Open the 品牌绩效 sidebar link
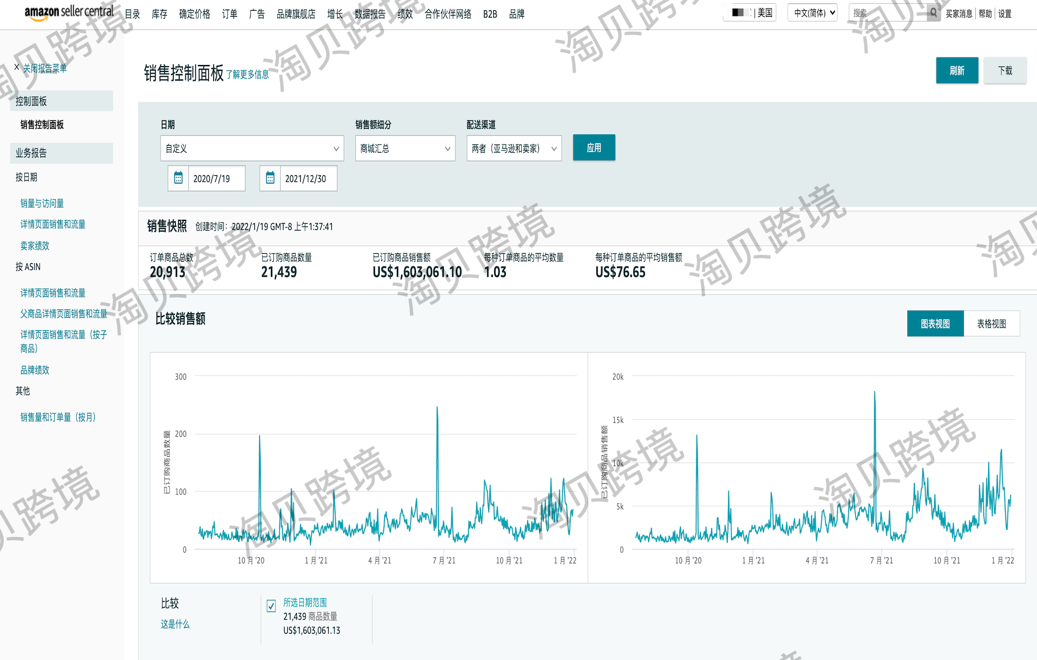Screen dimensions: 1037x660 point(35,370)
